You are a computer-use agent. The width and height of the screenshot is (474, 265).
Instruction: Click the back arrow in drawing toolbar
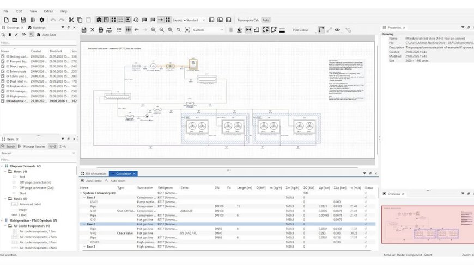pyautogui.click(x=137, y=30)
